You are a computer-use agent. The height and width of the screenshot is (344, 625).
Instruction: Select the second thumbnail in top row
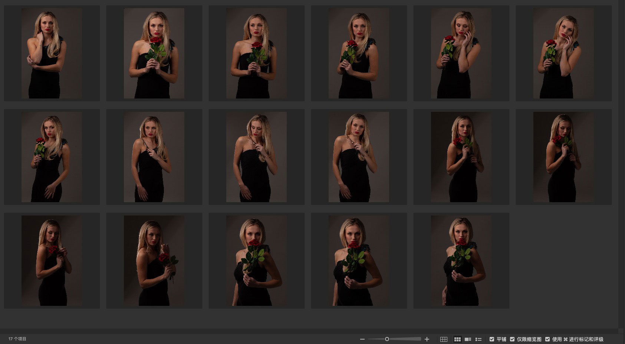(x=154, y=53)
